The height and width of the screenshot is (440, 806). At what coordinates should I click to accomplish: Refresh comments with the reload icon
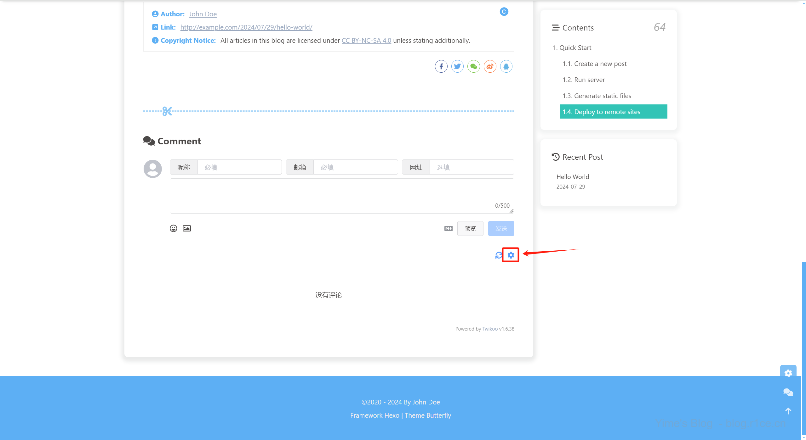[x=498, y=255]
